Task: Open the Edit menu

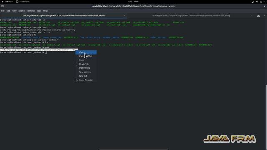Action: tap(8, 11)
